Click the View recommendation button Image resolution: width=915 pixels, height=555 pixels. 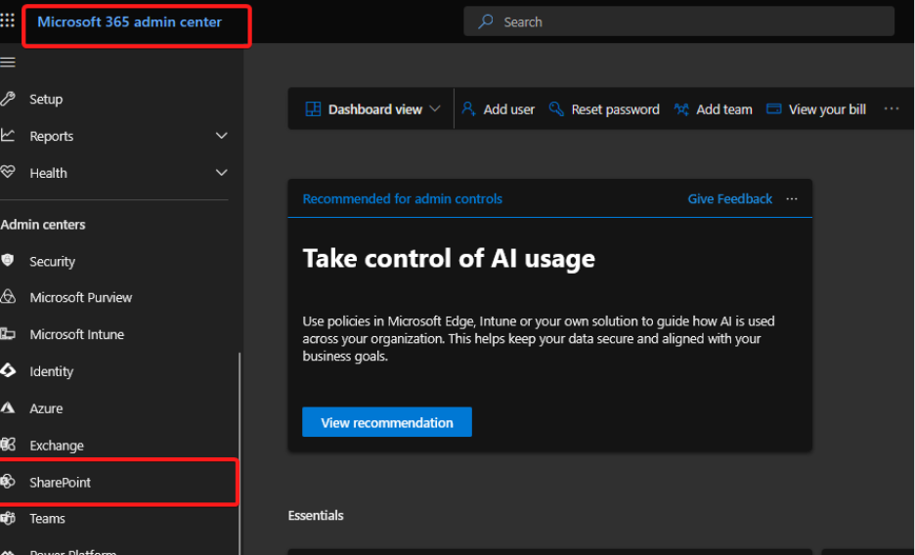point(387,422)
